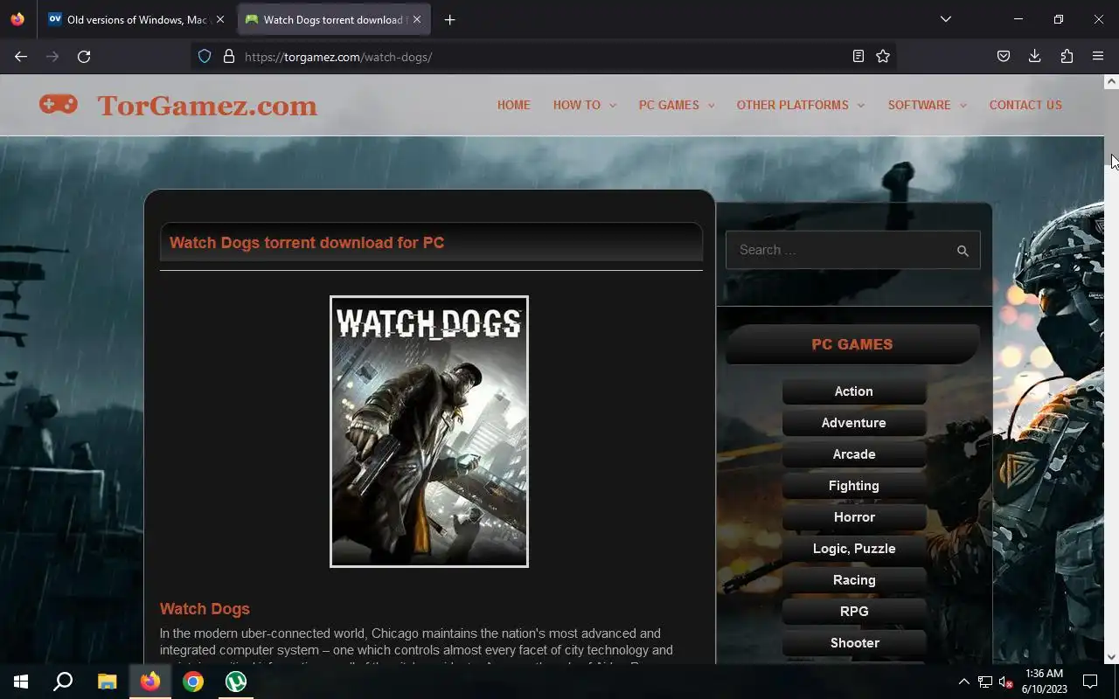This screenshot has width=1119, height=699.
Task: Open the SOFTWARE menu item
Action: click(x=920, y=105)
